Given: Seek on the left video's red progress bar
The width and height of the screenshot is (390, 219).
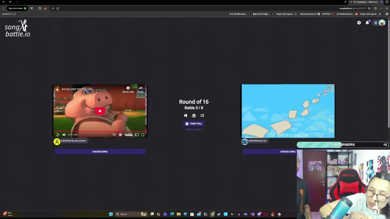Looking at the screenshot, I should 100,132.
